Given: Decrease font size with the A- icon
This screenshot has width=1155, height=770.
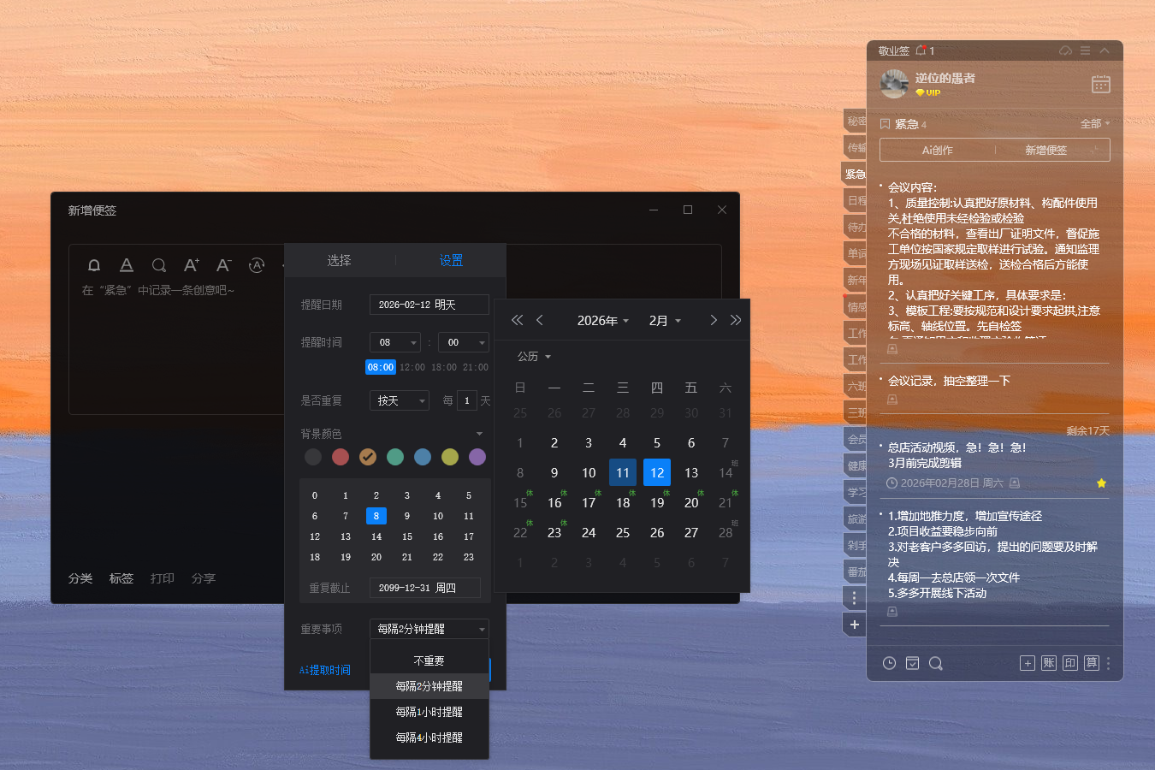Looking at the screenshot, I should [223, 265].
